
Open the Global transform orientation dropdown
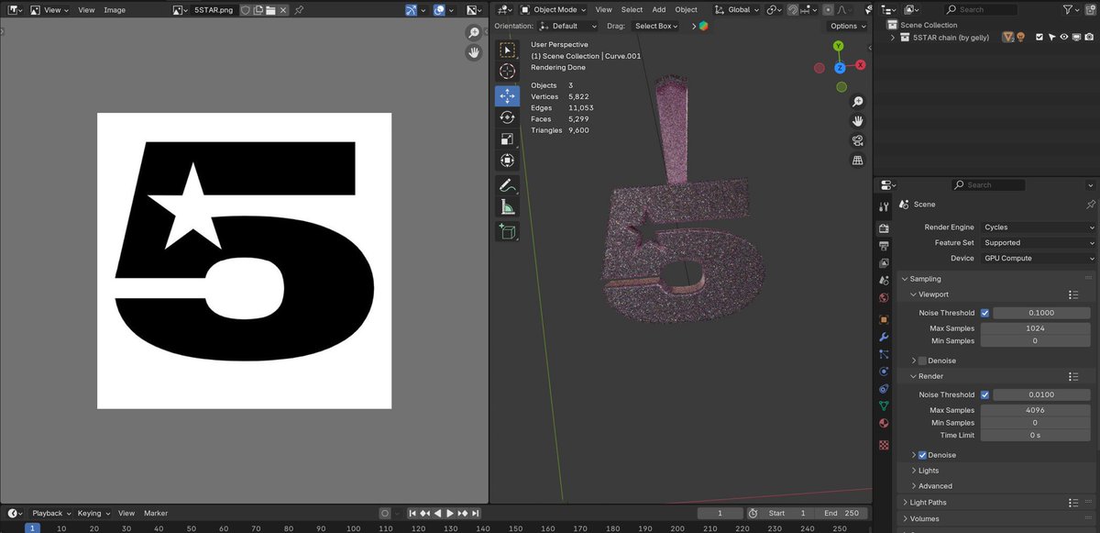735,10
